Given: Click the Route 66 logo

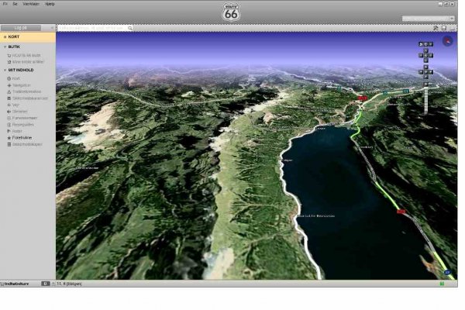Looking at the screenshot, I should pos(232,13).
